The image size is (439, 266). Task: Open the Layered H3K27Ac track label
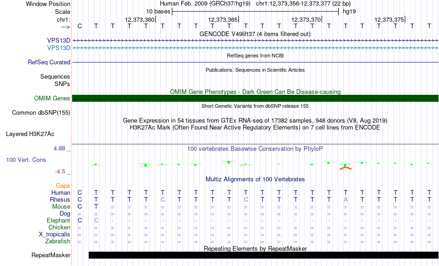coord(30,134)
